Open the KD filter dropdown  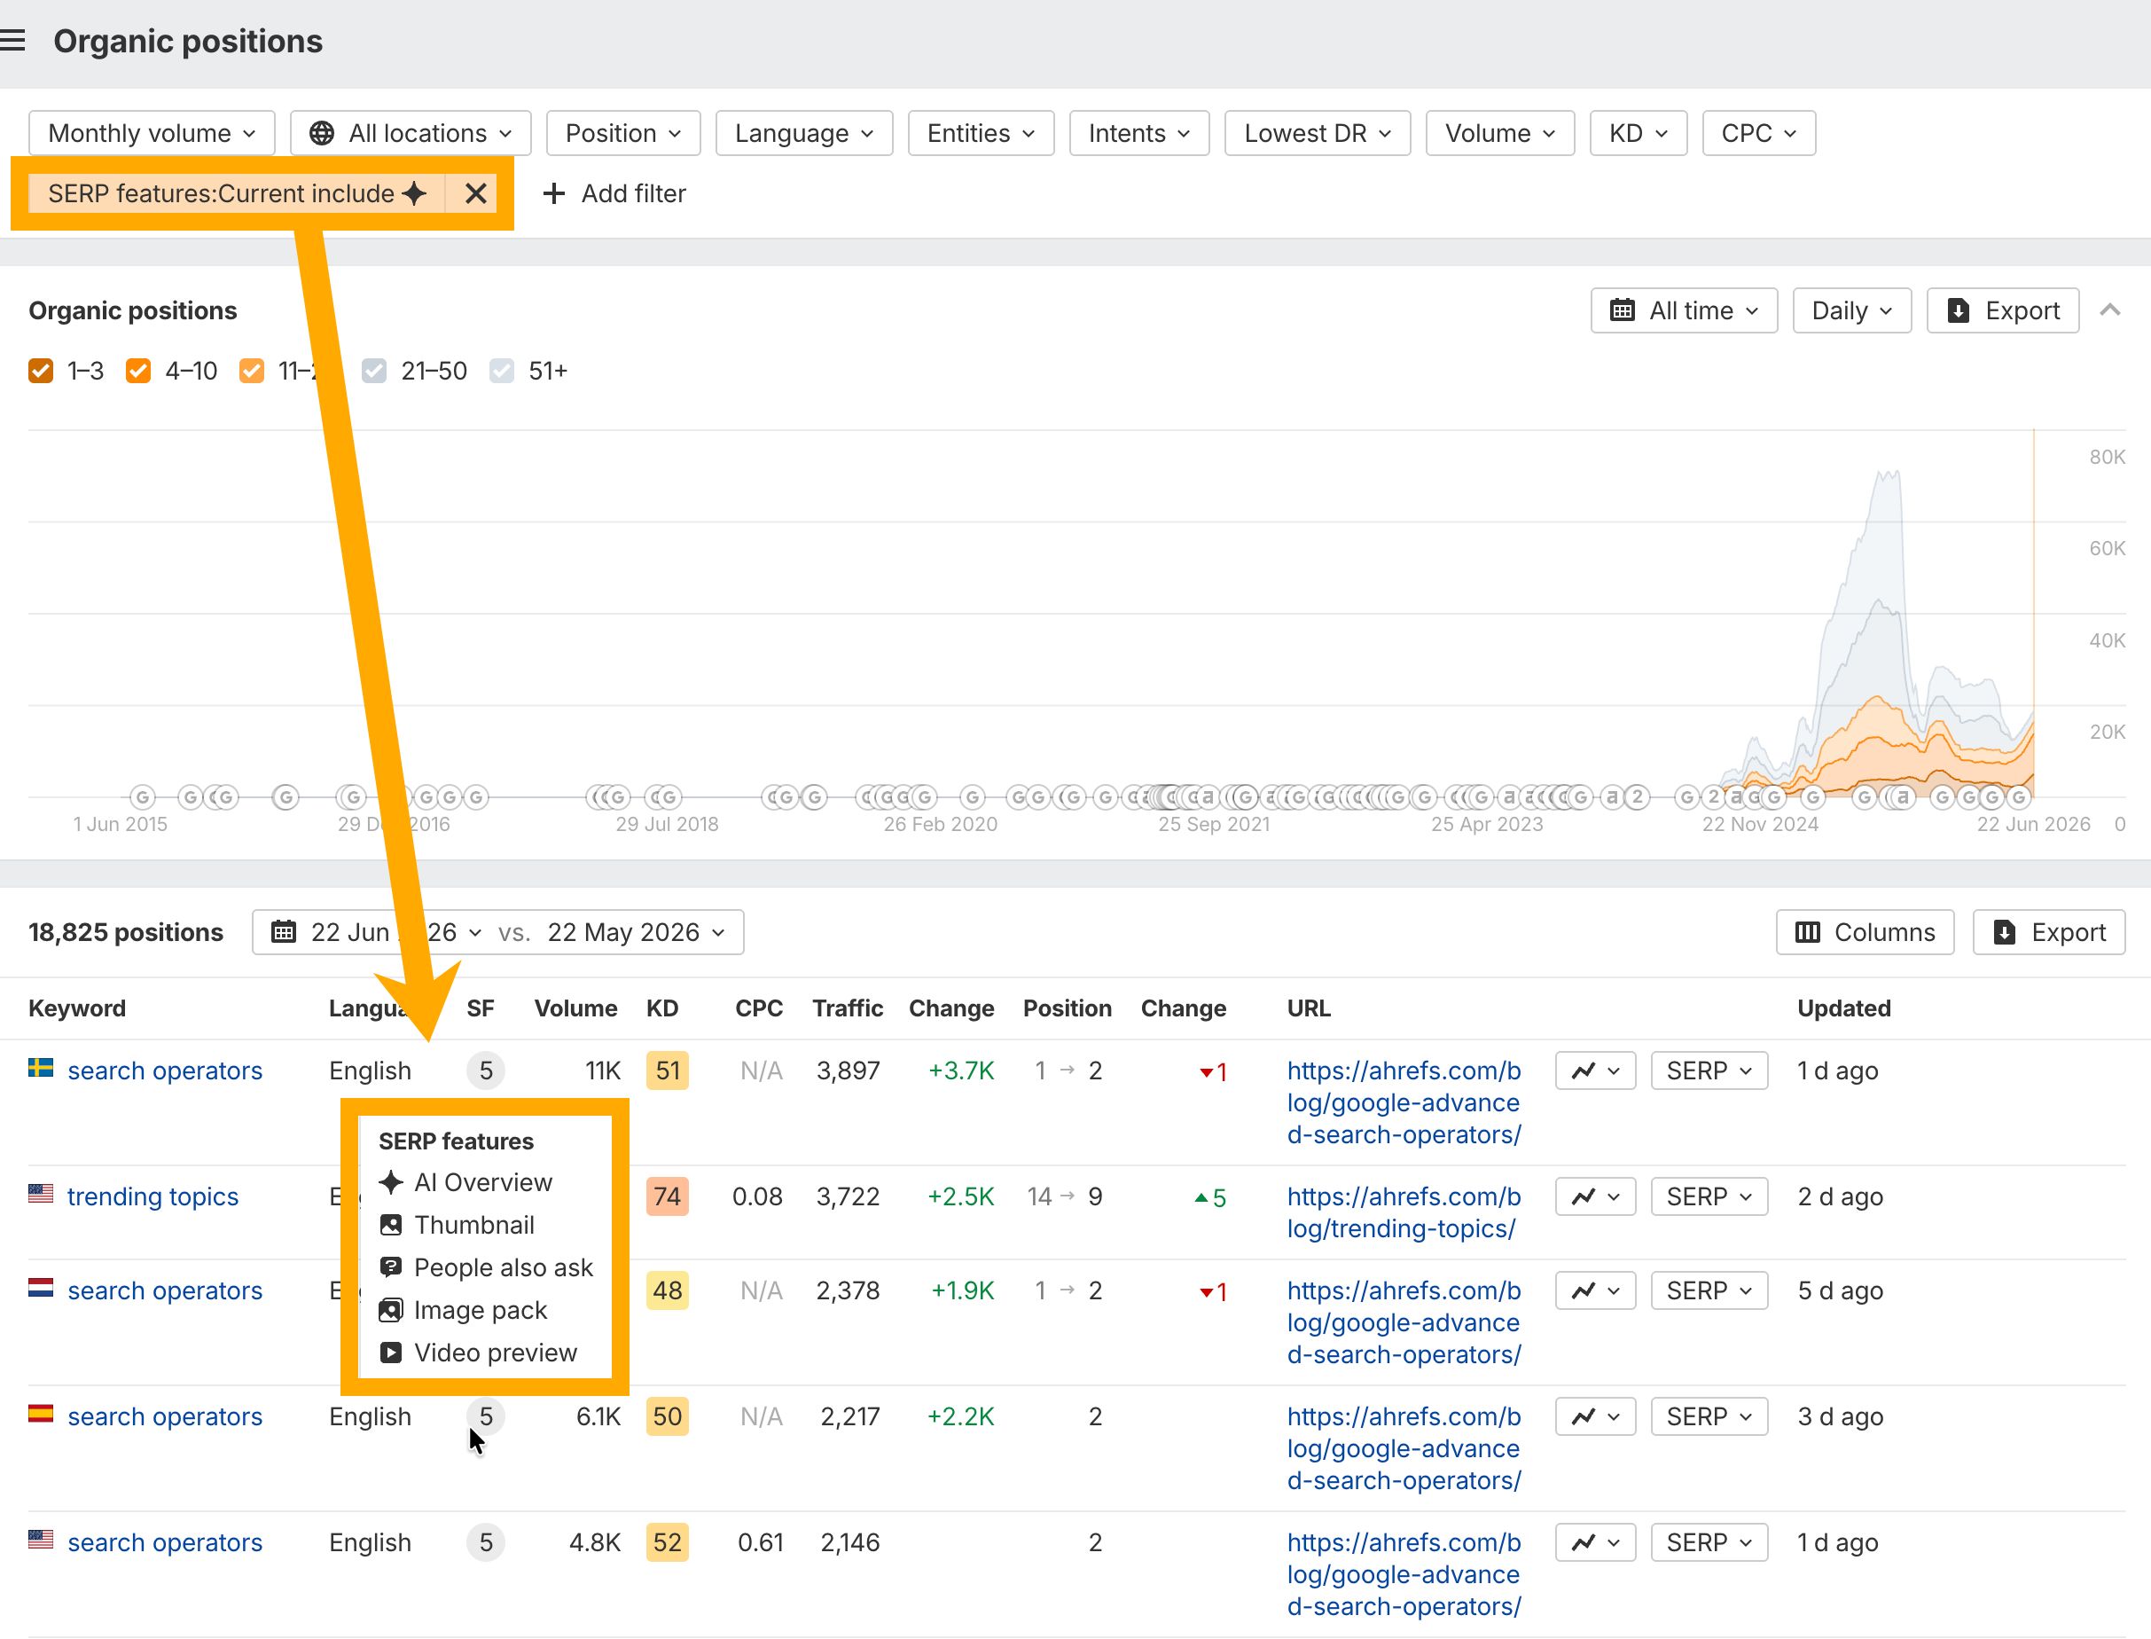pos(1639,133)
